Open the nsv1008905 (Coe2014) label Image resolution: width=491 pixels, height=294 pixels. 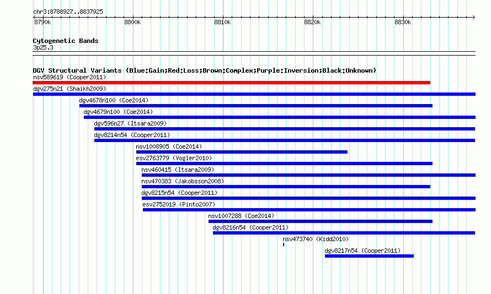coord(169,146)
